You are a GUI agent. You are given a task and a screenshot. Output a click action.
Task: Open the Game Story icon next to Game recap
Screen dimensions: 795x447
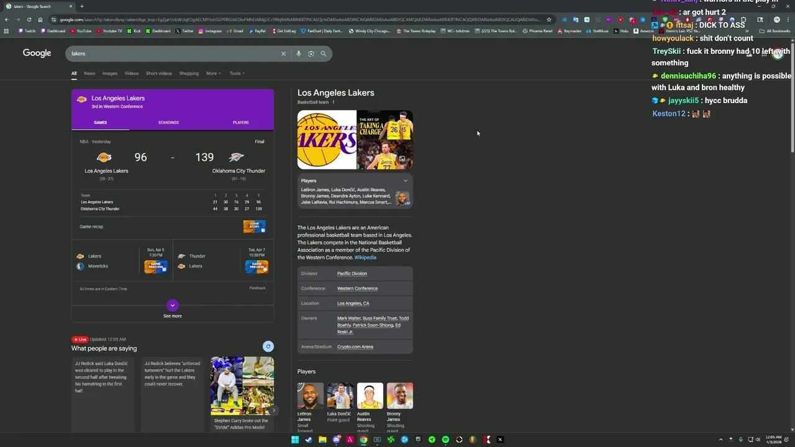pos(255,227)
